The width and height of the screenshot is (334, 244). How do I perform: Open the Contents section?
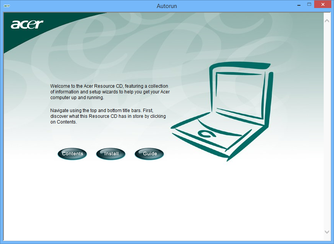point(72,154)
